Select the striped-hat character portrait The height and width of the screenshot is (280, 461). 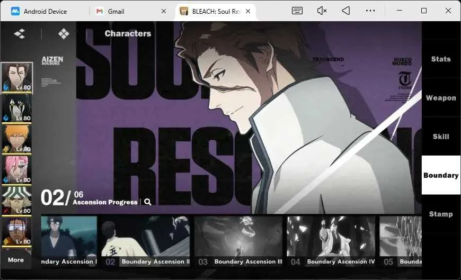[x=17, y=201]
